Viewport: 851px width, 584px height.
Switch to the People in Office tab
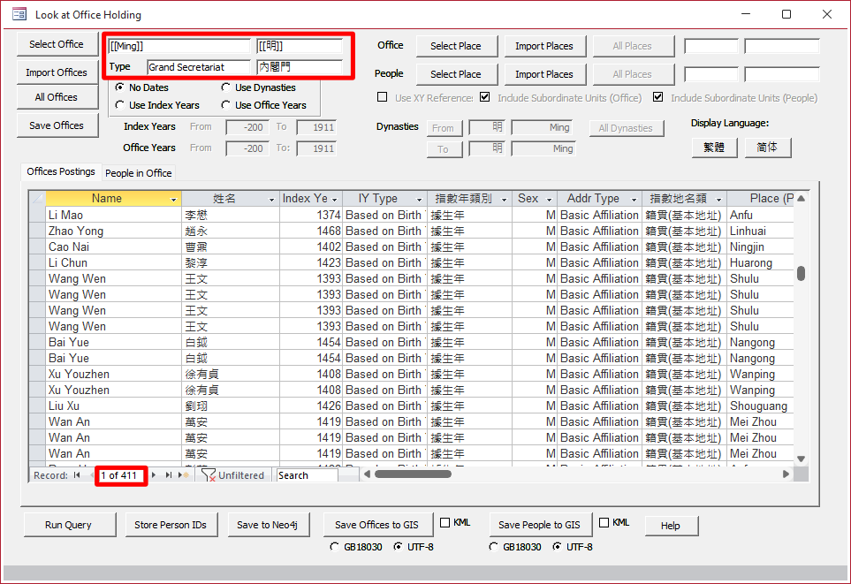pos(139,172)
